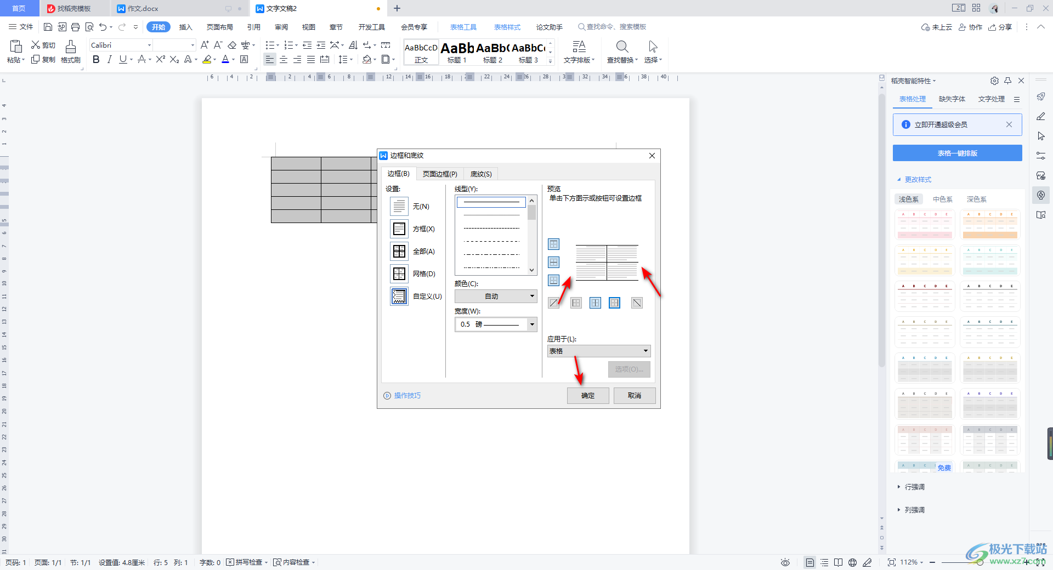Click the font color A swatch button
This screenshot has height=570, width=1053.
225,60
